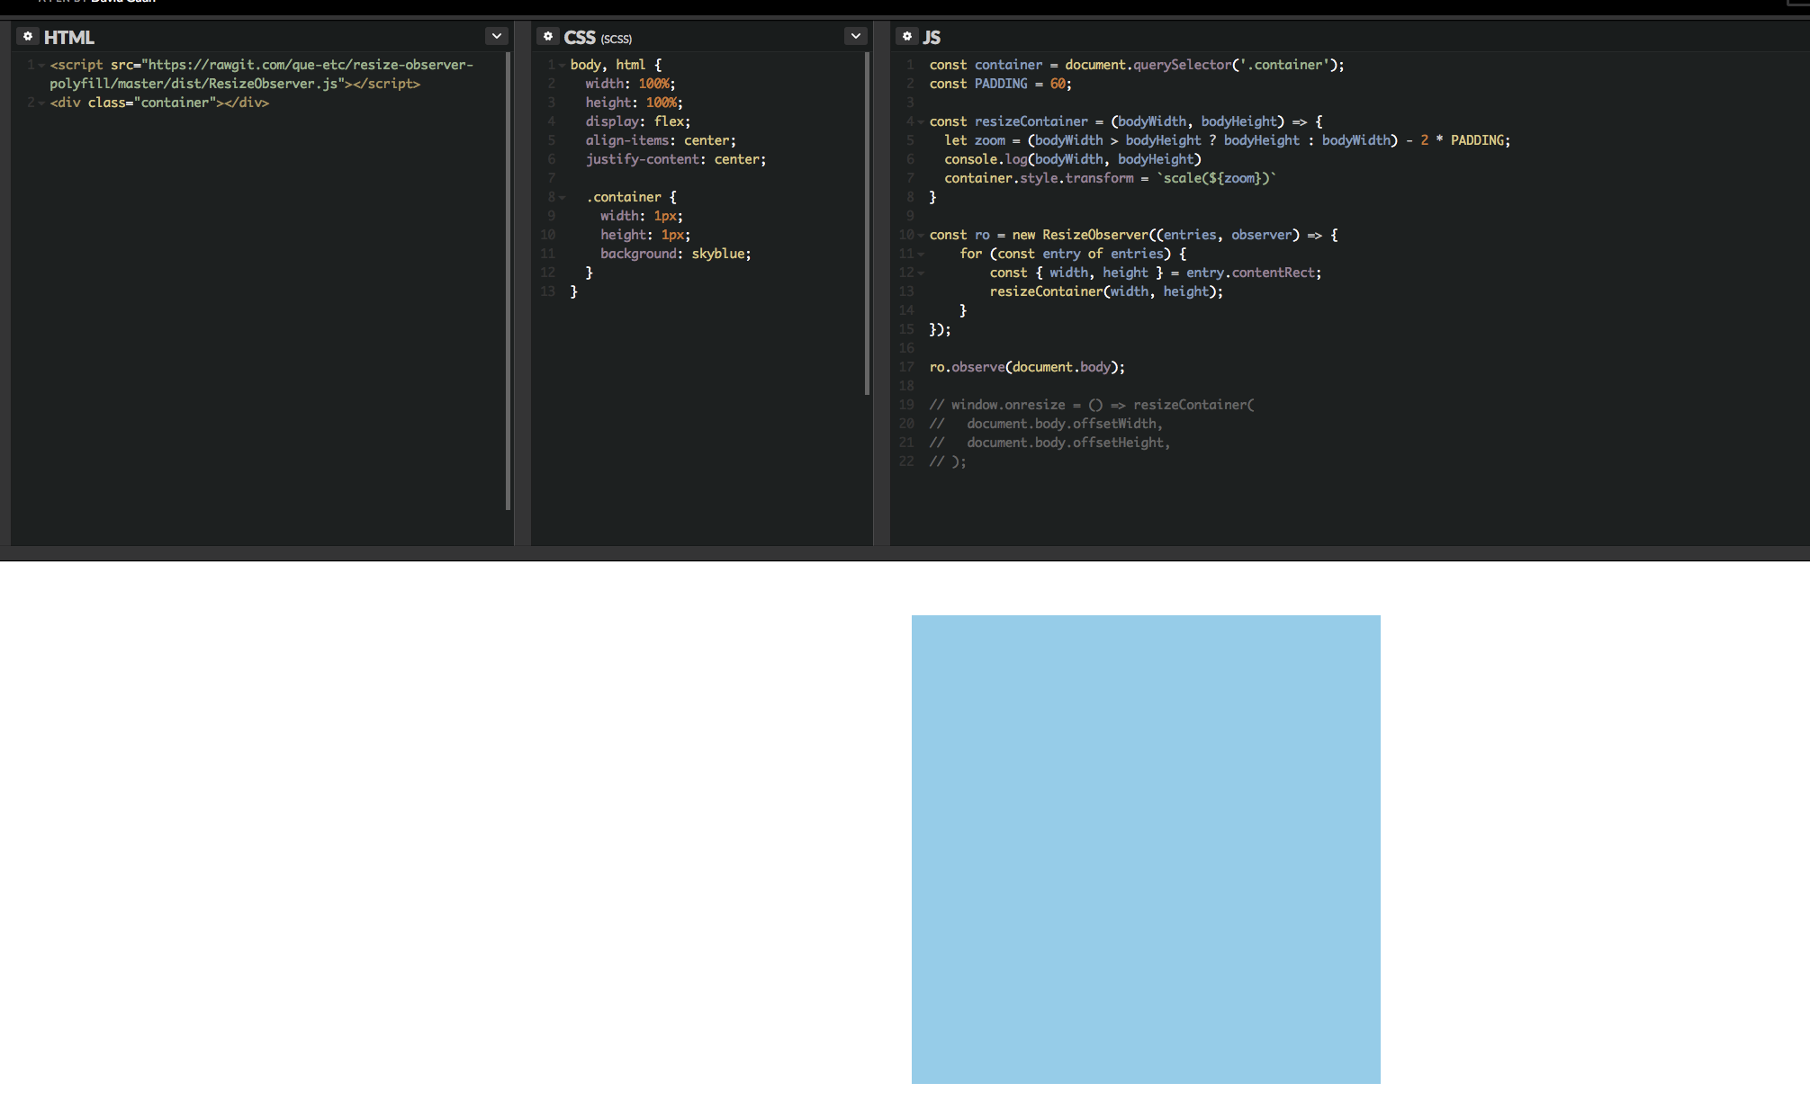The width and height of the screenshot is (1810, 1101).
Task: Click the JS panel title
Action: click(932, 37)
